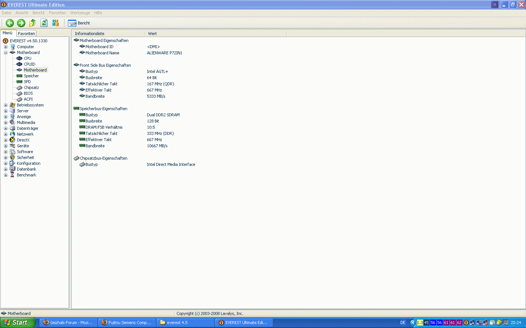Click the Speicherbus-Eigenschaften heading
The width and height of the screenshot is (526, 328).
point(103,109)
